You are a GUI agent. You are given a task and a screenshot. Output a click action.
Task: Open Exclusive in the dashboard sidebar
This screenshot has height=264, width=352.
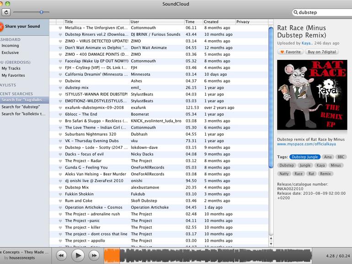pos(10,53)
